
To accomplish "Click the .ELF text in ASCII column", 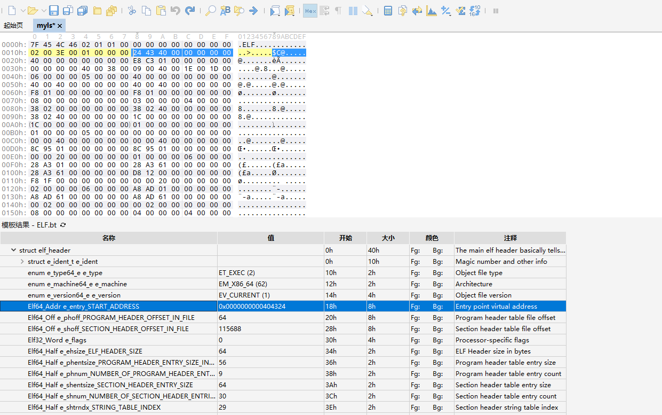I will (x=247, y=44).
